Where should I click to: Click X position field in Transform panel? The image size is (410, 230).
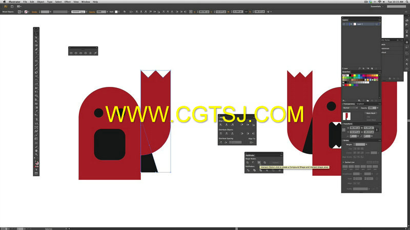click(355, 128)
